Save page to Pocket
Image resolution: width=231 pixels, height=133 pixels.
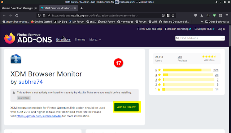(x=196, y=15)
